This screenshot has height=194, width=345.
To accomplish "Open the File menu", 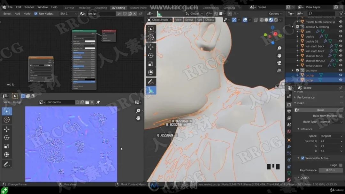I will pyautogui.click(x=10, y=7).
